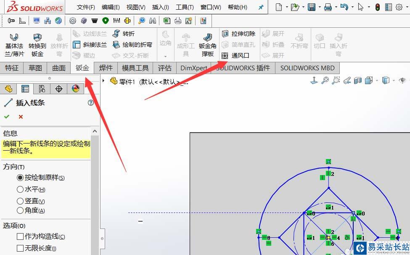Screen dimensions: 410x255
Task: Open the dropdown arrow next to the Save icon
Action: click(320, 7)
